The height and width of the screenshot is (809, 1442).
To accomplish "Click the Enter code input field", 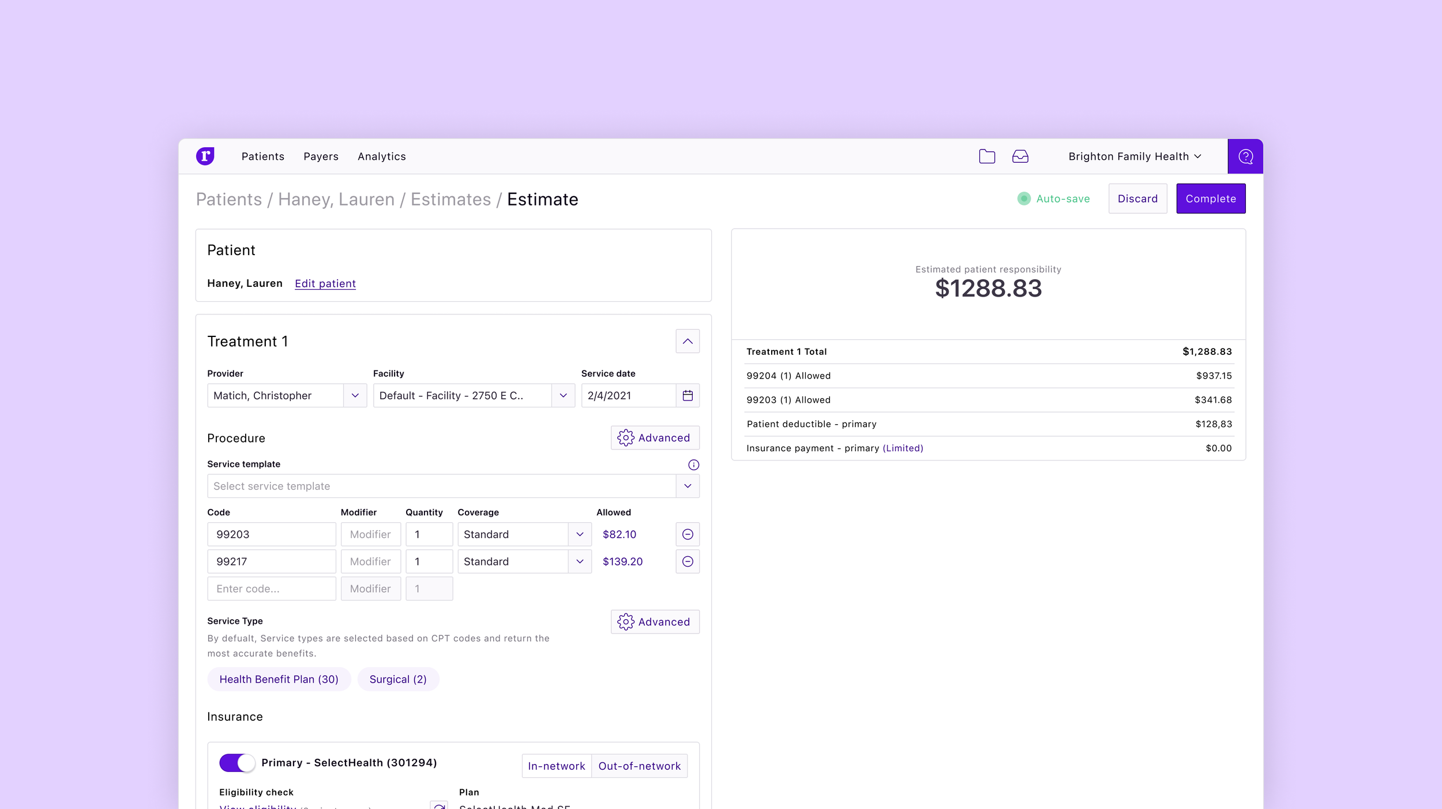I will coord(271,589).
